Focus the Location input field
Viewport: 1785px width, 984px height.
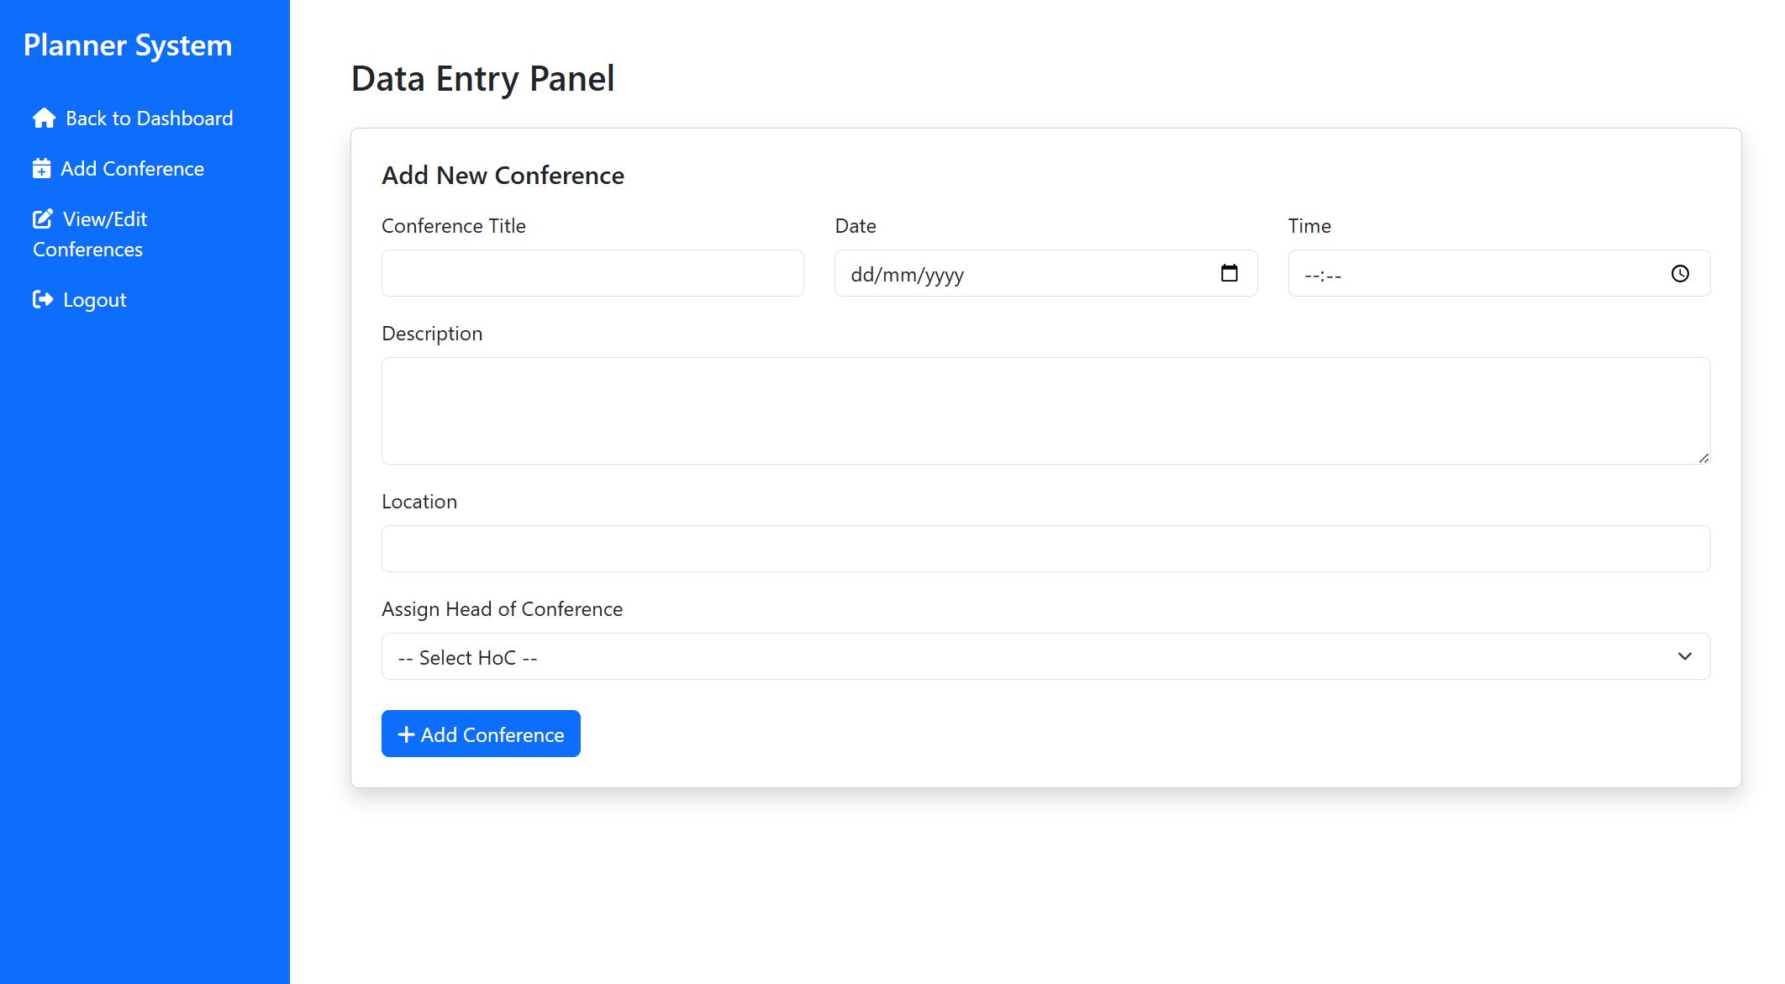(x=1045, y=549)
